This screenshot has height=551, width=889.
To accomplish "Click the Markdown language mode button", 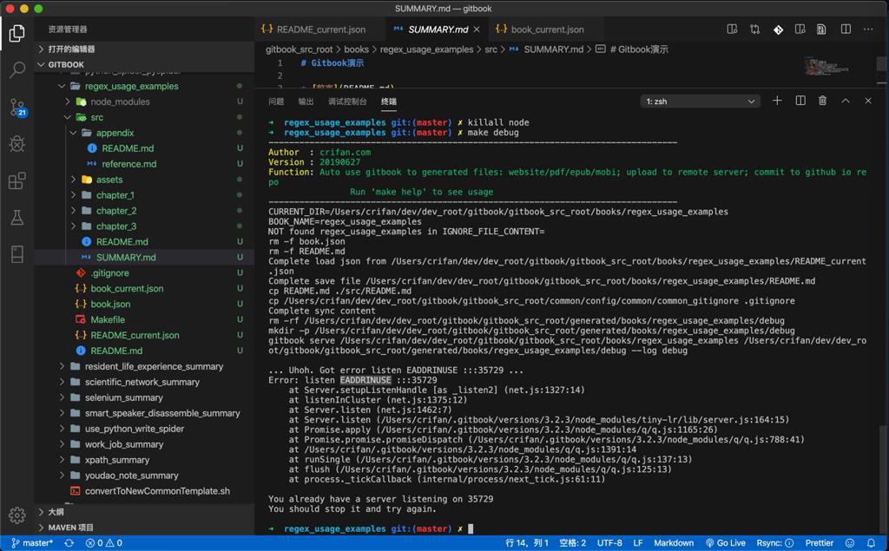I will point(674,543).
